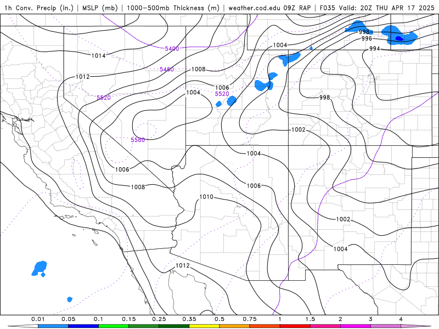Click the magenta 2 inch legend swatch
This screenshot has width=439, height=329.
pos(356,326)
